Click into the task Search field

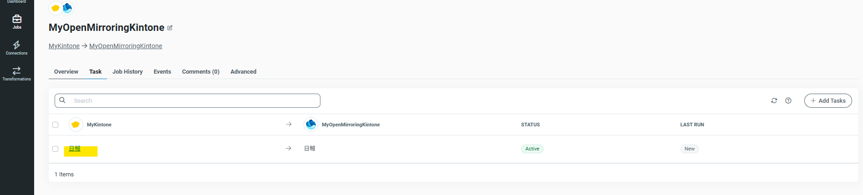188,100
